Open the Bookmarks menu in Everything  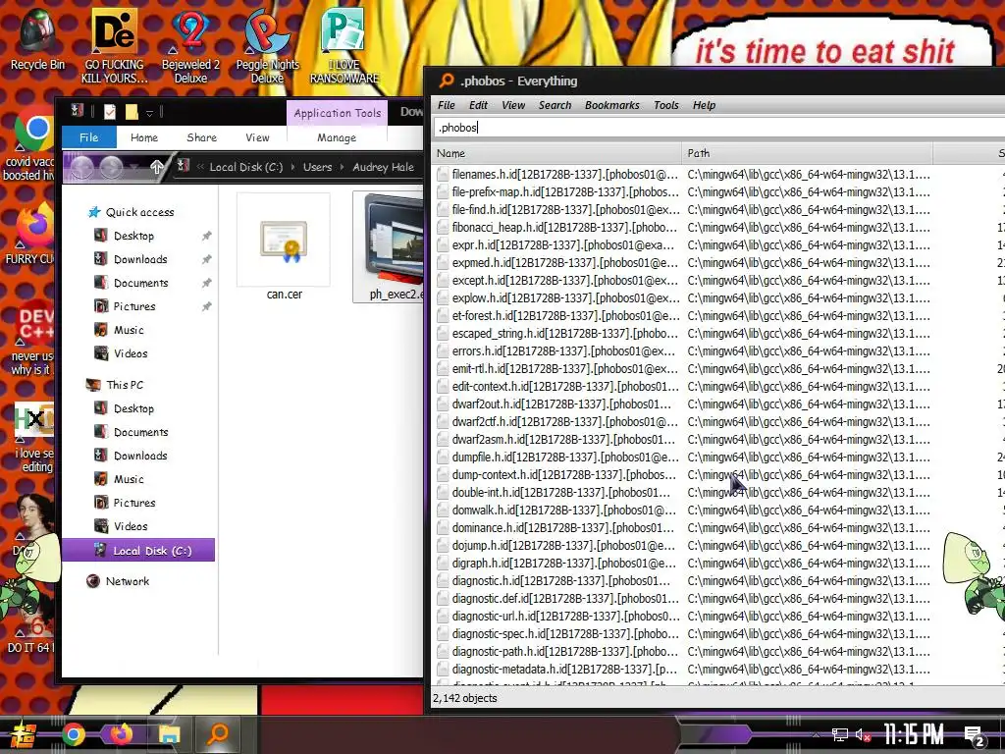612,105
